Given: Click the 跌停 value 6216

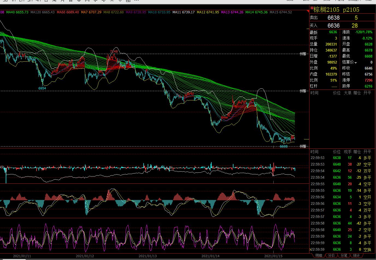Looking at the screenshot, I should click(369, 86).
